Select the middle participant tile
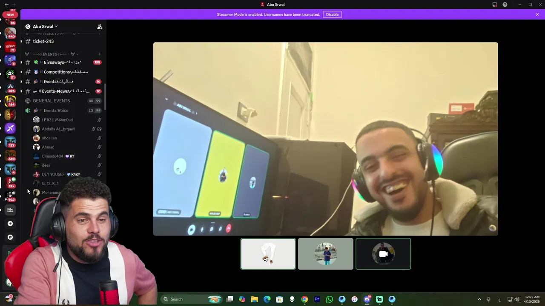 click(x=326, y=254)
